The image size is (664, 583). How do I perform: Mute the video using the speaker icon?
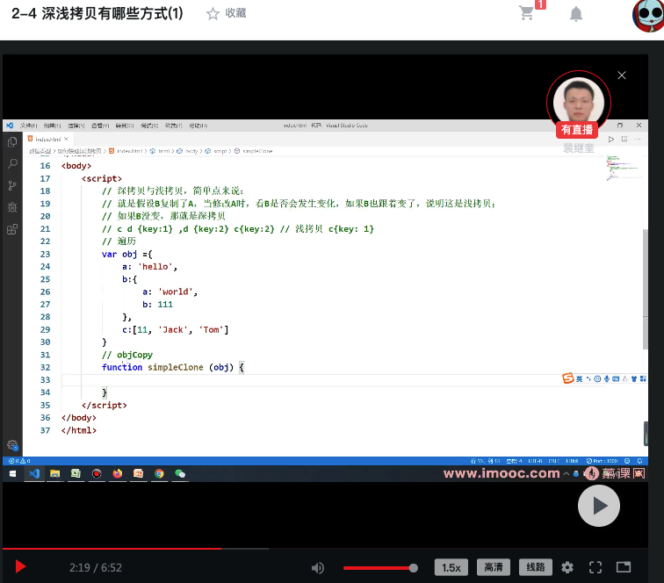click(x=318, y=568)
